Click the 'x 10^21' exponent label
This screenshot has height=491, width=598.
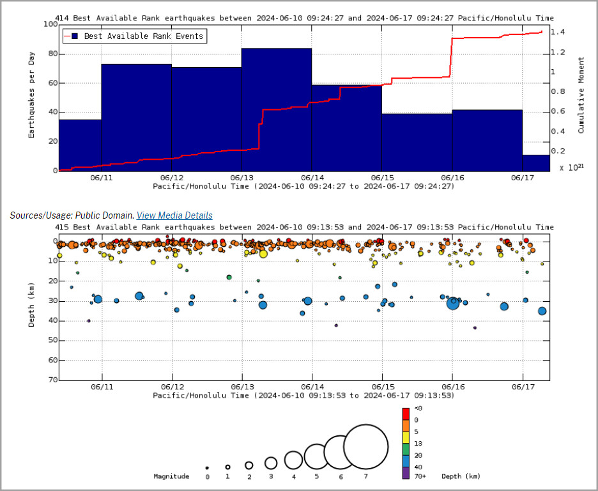(x=571, y=167)
